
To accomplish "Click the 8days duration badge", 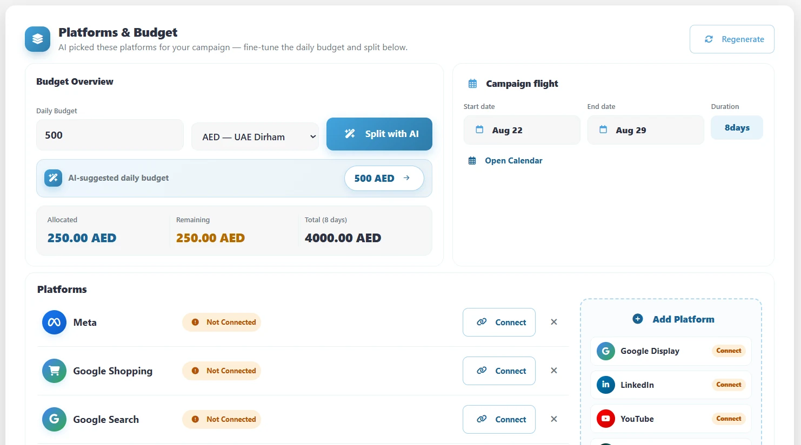I will point(737,128).
